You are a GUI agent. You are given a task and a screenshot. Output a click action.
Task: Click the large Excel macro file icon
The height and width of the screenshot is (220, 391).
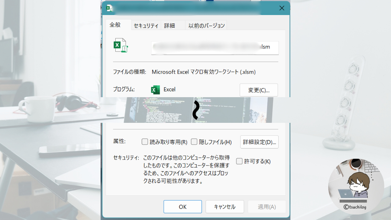[121, 45]
